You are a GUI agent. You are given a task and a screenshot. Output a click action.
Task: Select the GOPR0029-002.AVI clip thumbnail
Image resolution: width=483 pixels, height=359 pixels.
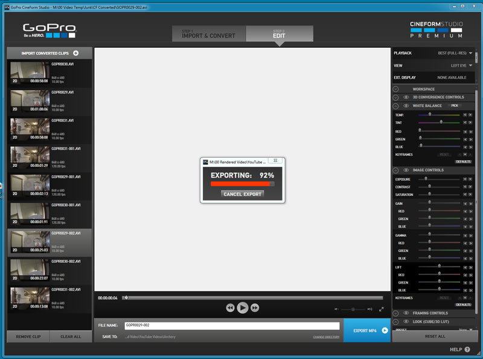click(30, 242)
